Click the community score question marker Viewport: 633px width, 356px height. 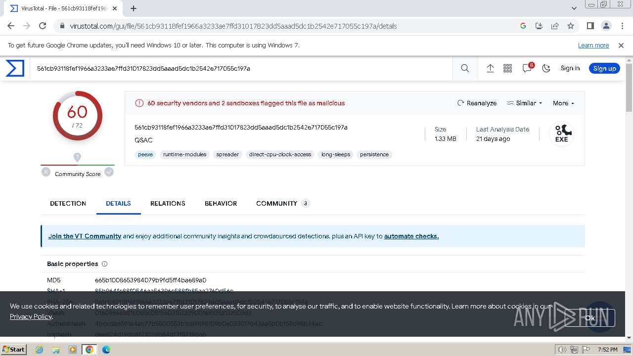pos(77,157)
